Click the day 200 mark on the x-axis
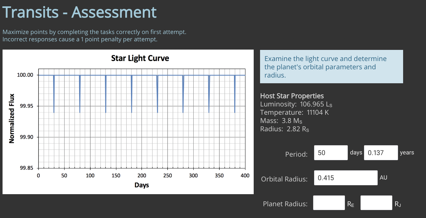This screenshot has width=426, height=218. tap(142, 175)
